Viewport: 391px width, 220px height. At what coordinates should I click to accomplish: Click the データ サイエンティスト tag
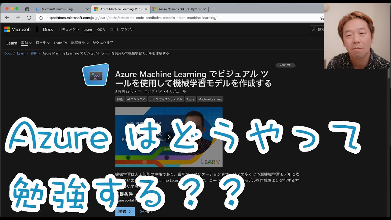coord(166,99)
